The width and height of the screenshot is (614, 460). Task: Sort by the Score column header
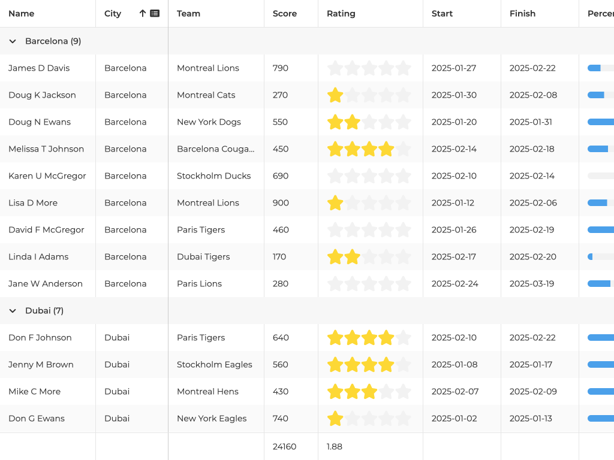(x=284, y=13)
